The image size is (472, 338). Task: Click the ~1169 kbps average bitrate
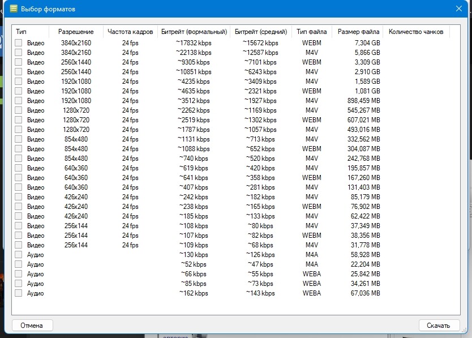[x=260, y=110]
